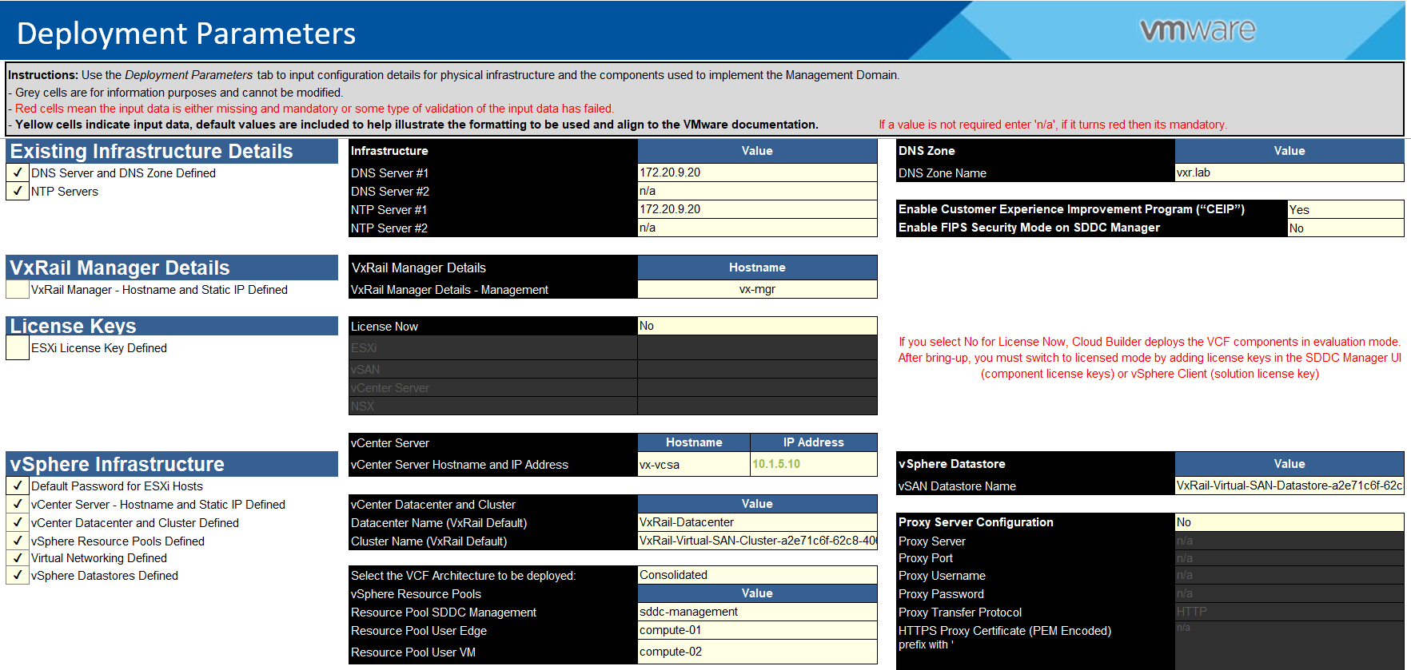The image size is (1411, 670).
Task: Click the greyed-out vCenter Server license row
Action: (x=613, y=387)
